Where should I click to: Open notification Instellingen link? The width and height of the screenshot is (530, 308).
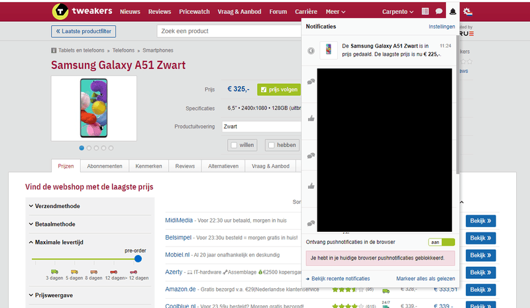coord(442,26)
